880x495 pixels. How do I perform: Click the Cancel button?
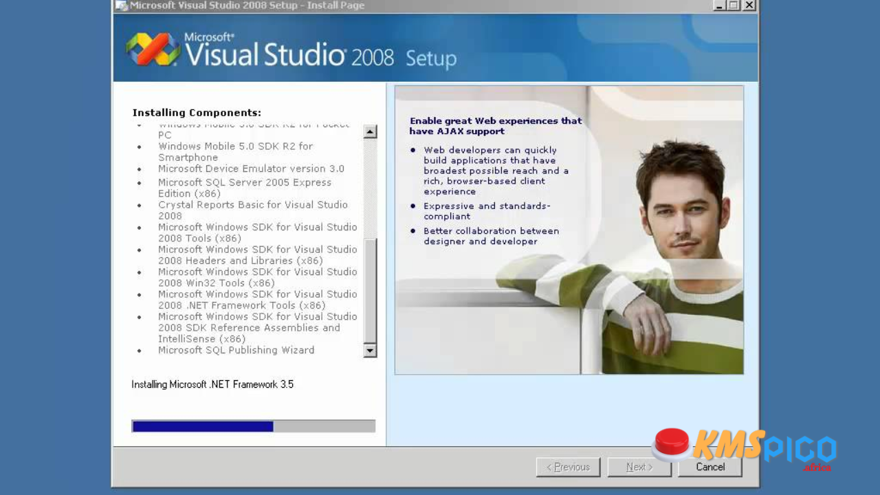[710, 467]
